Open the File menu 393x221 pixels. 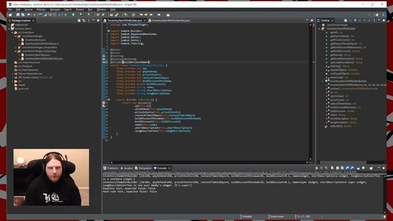coord(10,10)
